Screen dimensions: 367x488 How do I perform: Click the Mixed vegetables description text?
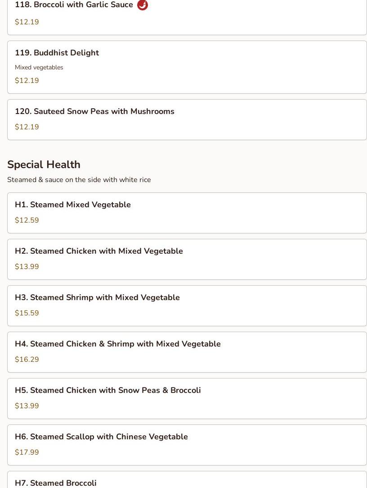click(39, 67)
